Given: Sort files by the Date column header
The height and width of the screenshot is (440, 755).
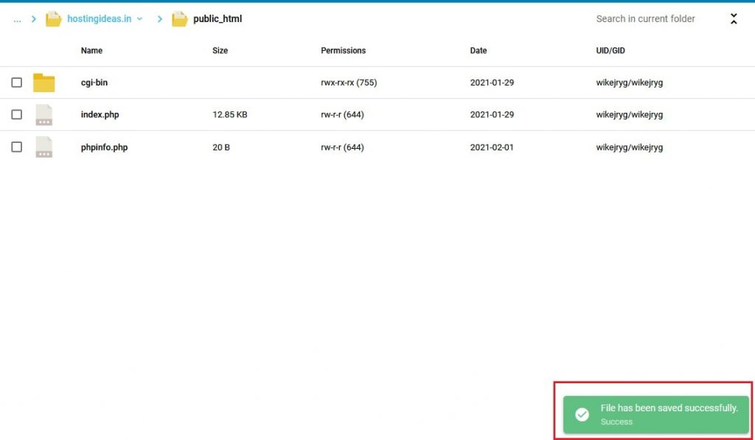Looking at the screenshot, I should point(478,51).
